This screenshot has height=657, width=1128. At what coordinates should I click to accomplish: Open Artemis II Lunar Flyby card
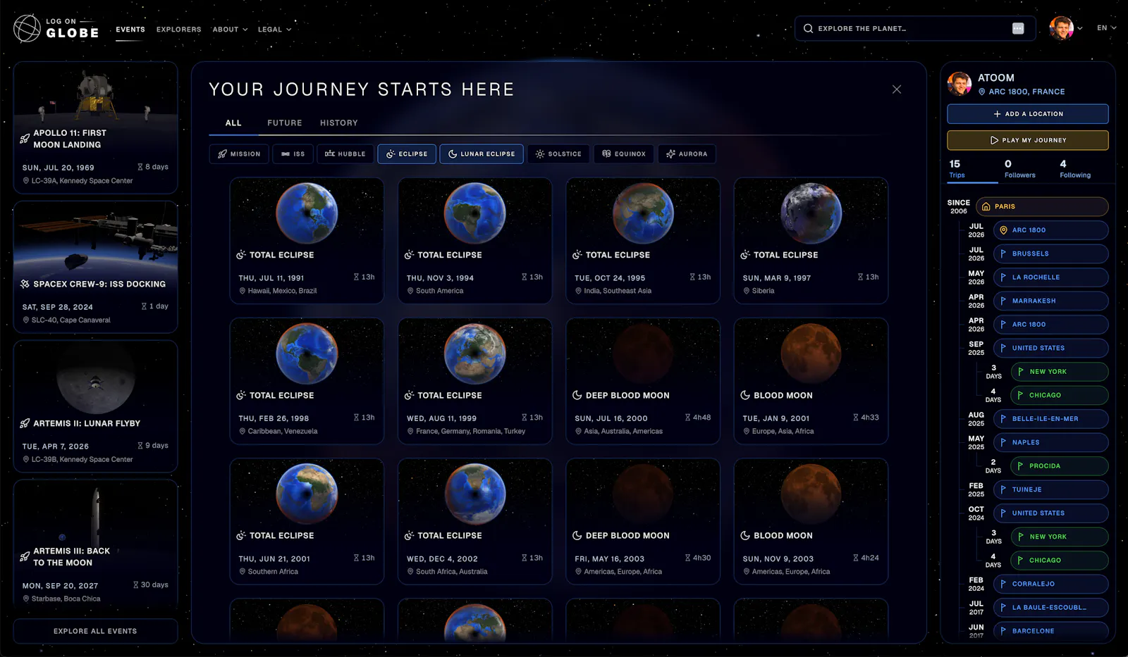(x=95, y=406)
